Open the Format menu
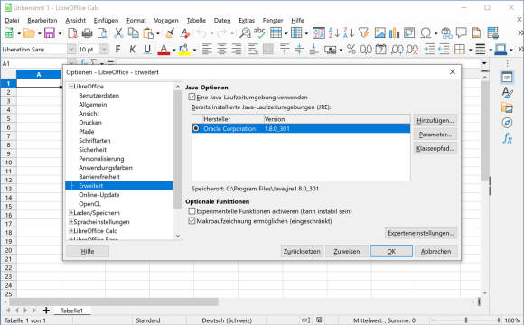 (x=136, y=21)
